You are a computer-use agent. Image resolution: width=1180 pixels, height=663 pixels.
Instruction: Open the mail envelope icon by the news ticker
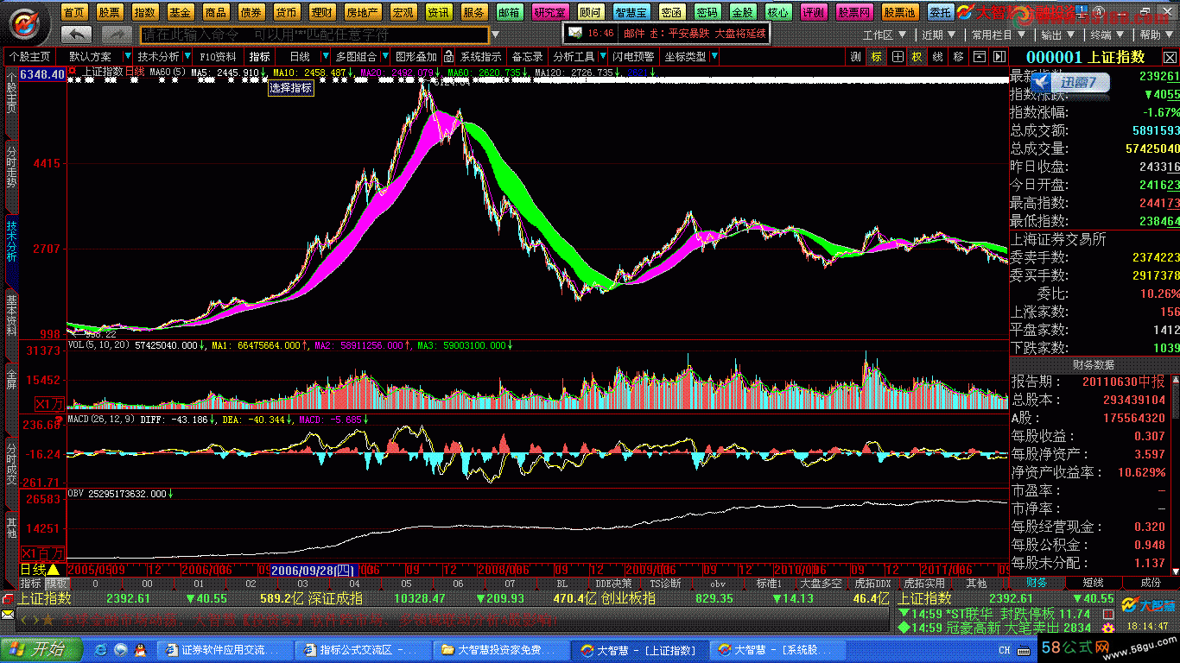pos(575,33)
